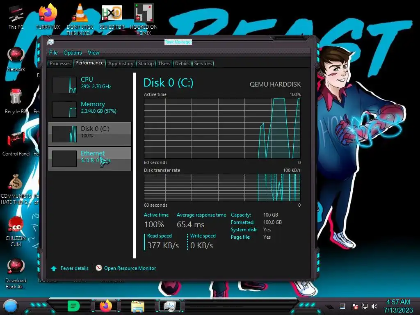Open the HxD SEX EDITOR shortcut
This screenshot has height=315, width=420.
click(x=112, y=16)
